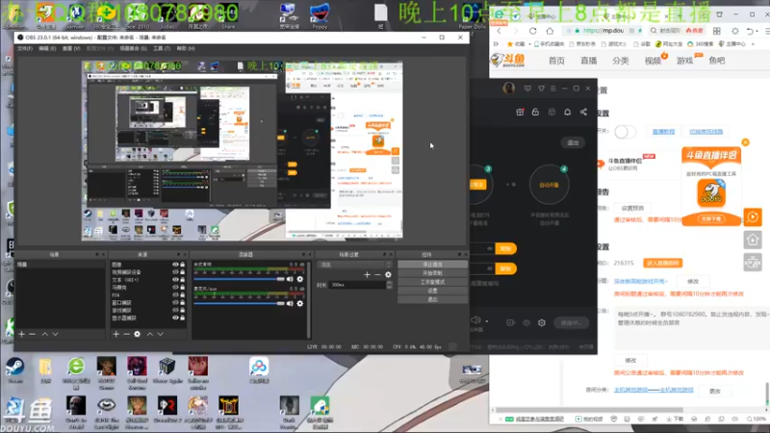The height and width of the screenshot is (433, 770).
Task: Adjust 麦克风/Aux volume slider
Action: (239, 303)
